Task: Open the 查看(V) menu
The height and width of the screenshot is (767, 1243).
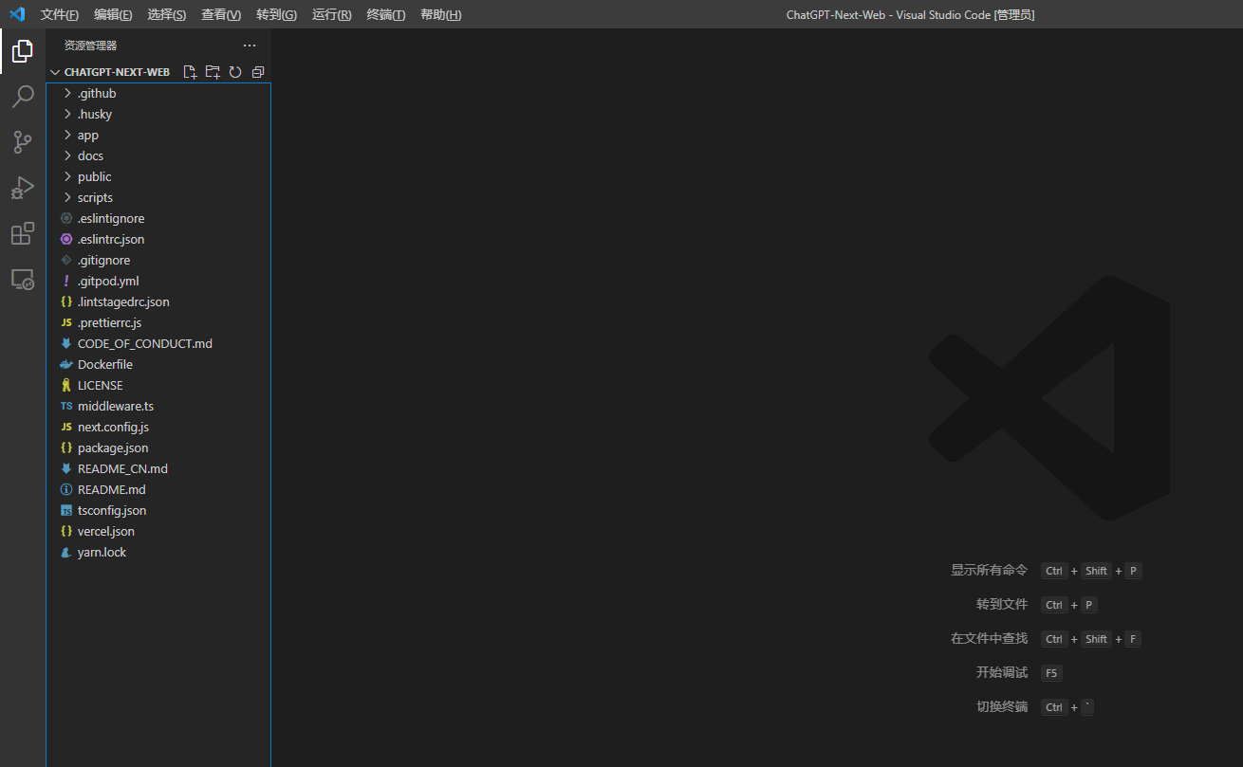Action: pos(221,14)
